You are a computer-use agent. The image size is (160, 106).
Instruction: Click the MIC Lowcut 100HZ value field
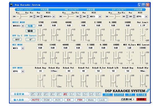[143, 48]
